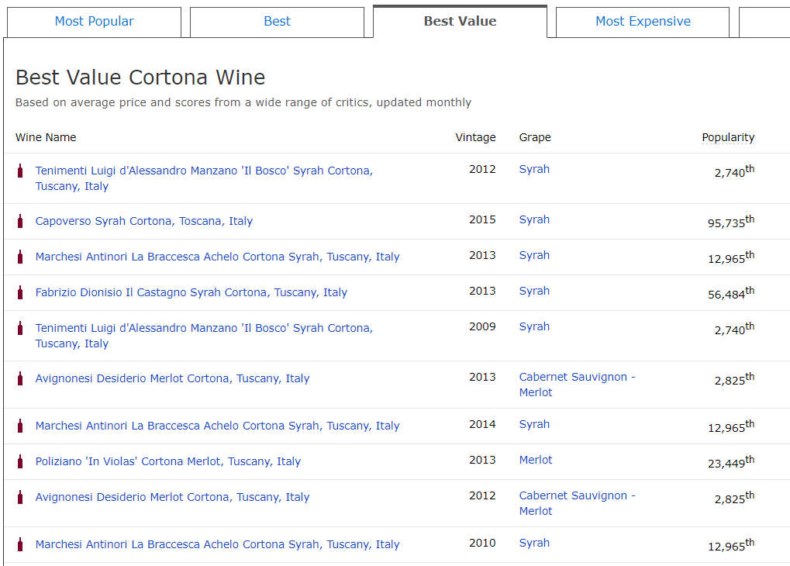Open Capoverso Syrah Cortona wine link
790x566 pixels.
click(144, 221)
